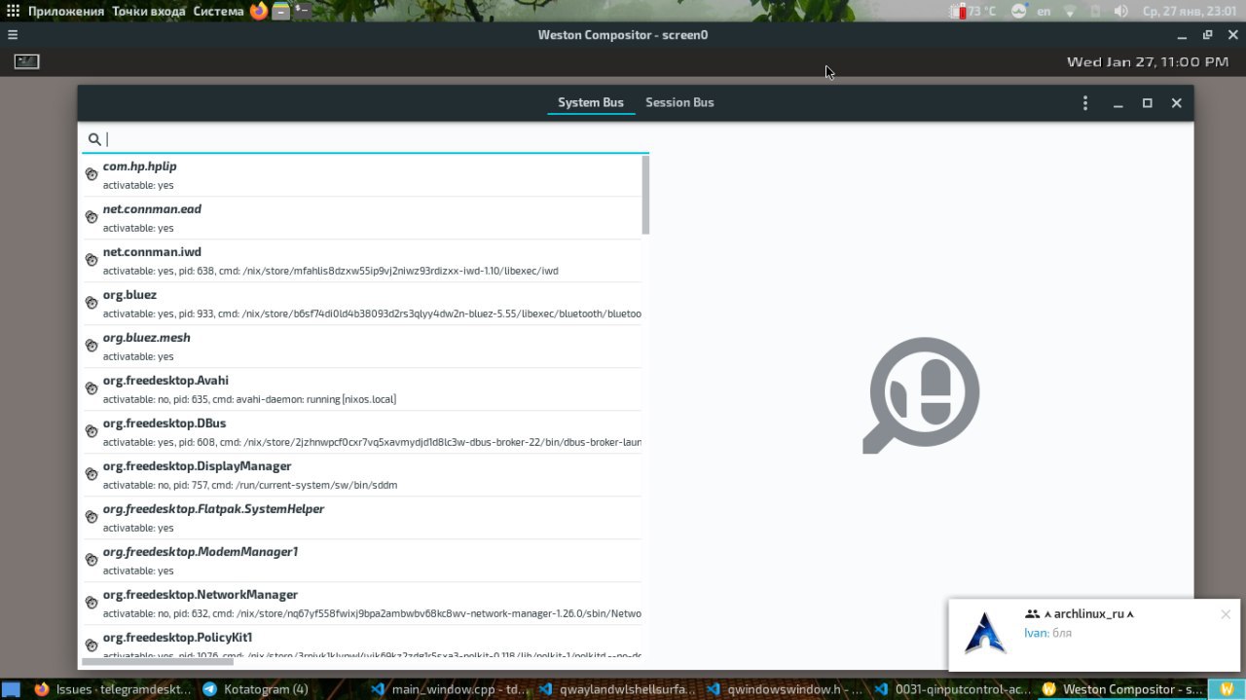The width and height of the screenshot is (1246, 700).
Task: Click Weston terminal launcher icon
Action: point(26,61)
